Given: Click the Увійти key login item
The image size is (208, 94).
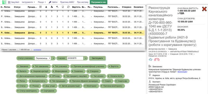Looking at the screenshot, I should coord(53,2).
